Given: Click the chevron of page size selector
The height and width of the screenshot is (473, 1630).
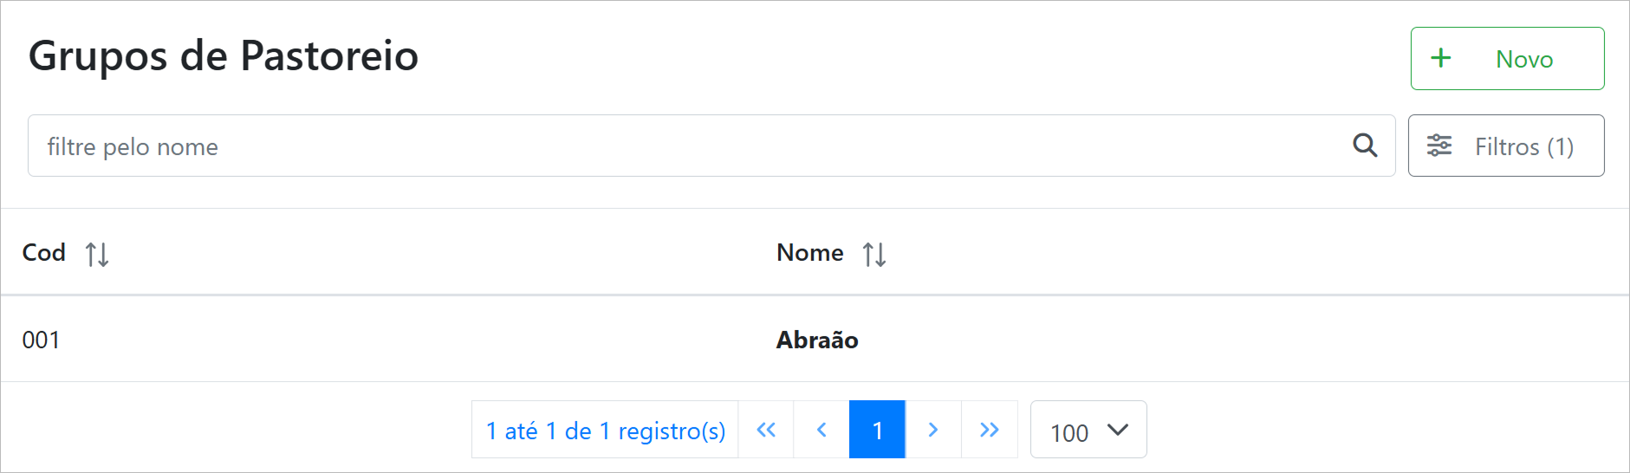Looking at the screenshot, I should pos(1118,430).
